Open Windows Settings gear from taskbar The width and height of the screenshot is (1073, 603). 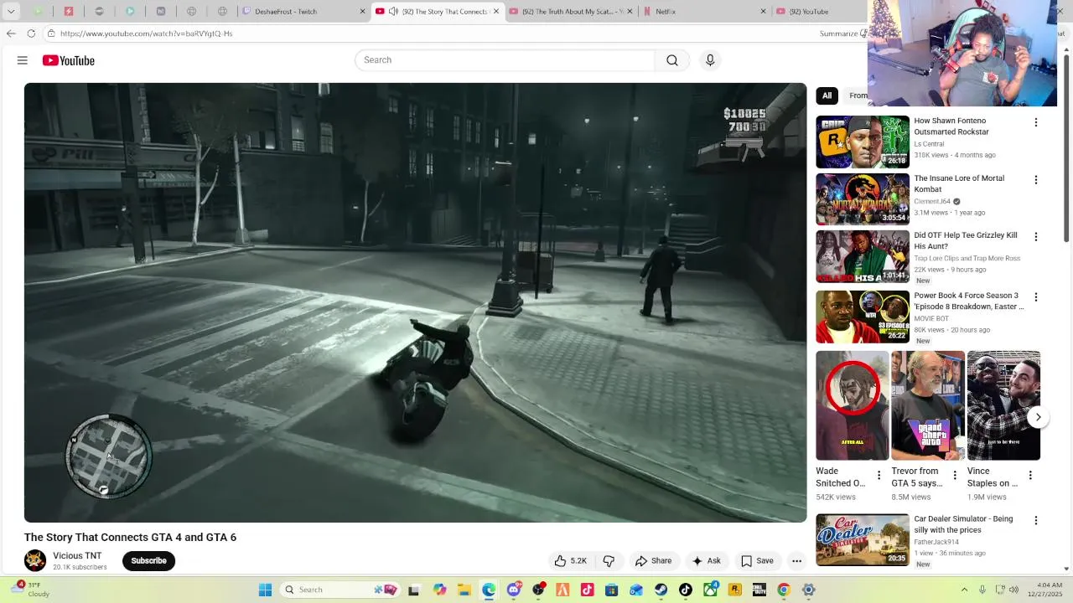click(809, 590)
